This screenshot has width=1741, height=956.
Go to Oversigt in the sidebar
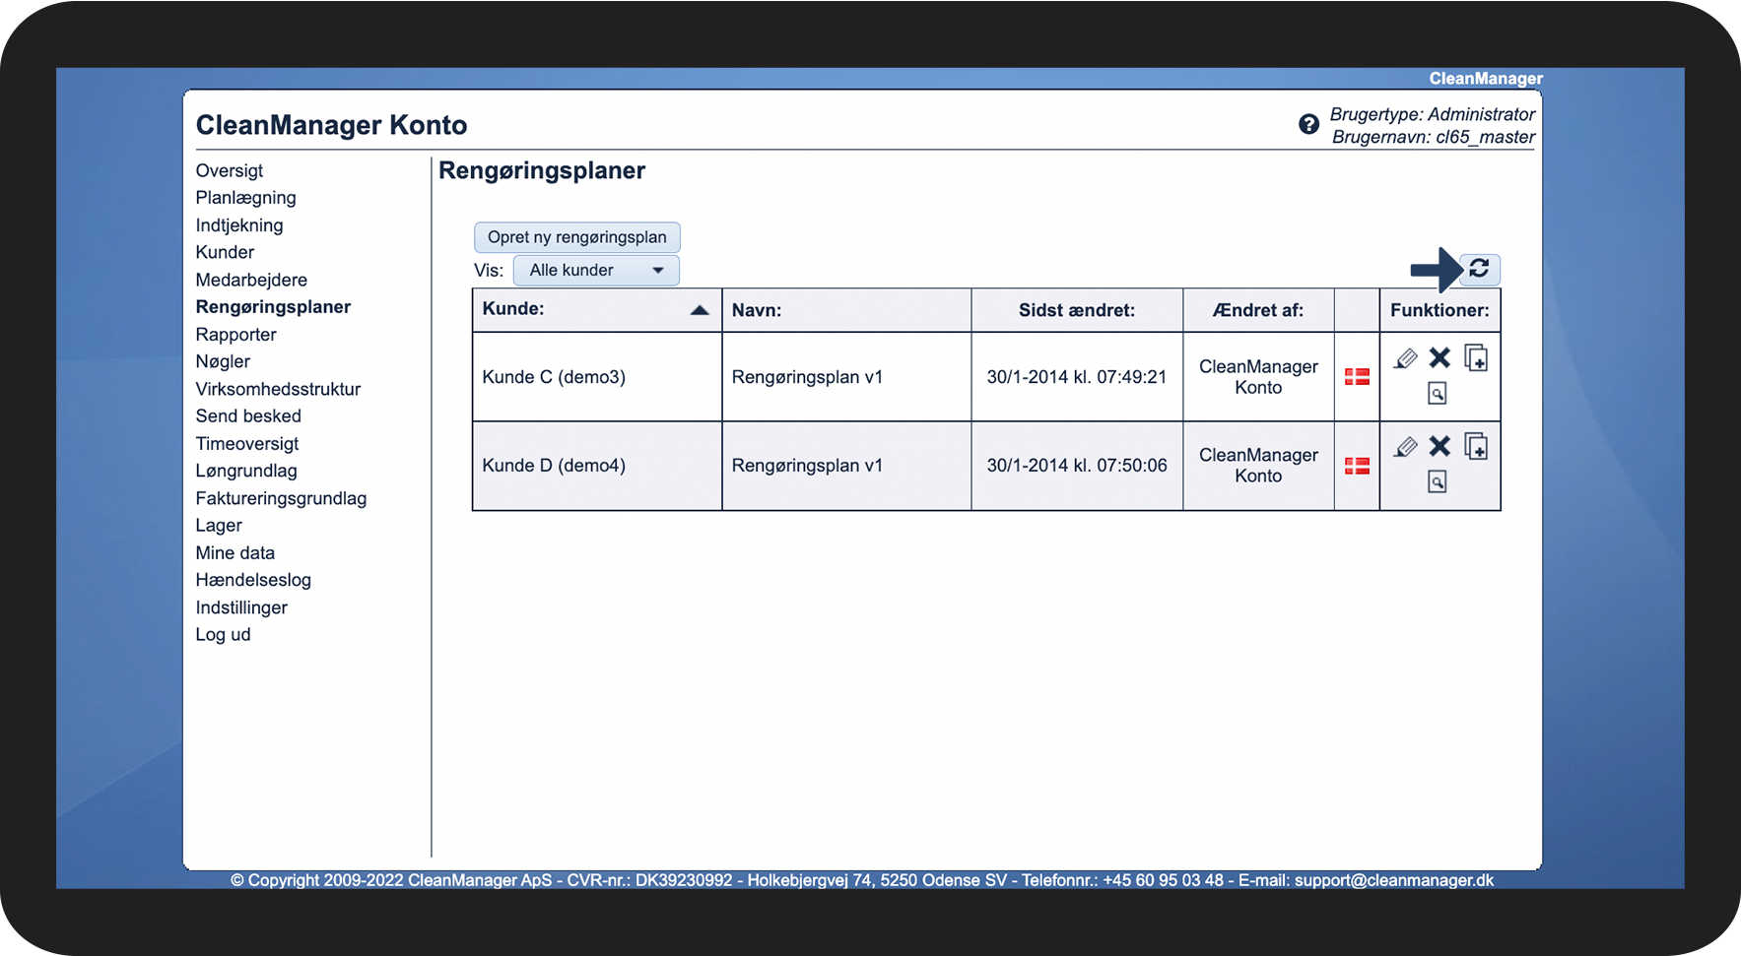230,170
